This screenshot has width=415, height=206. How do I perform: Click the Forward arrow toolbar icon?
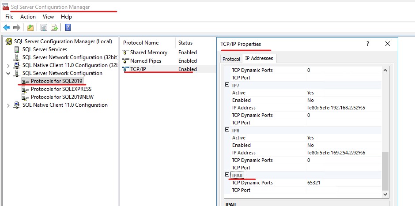[17, 27]
